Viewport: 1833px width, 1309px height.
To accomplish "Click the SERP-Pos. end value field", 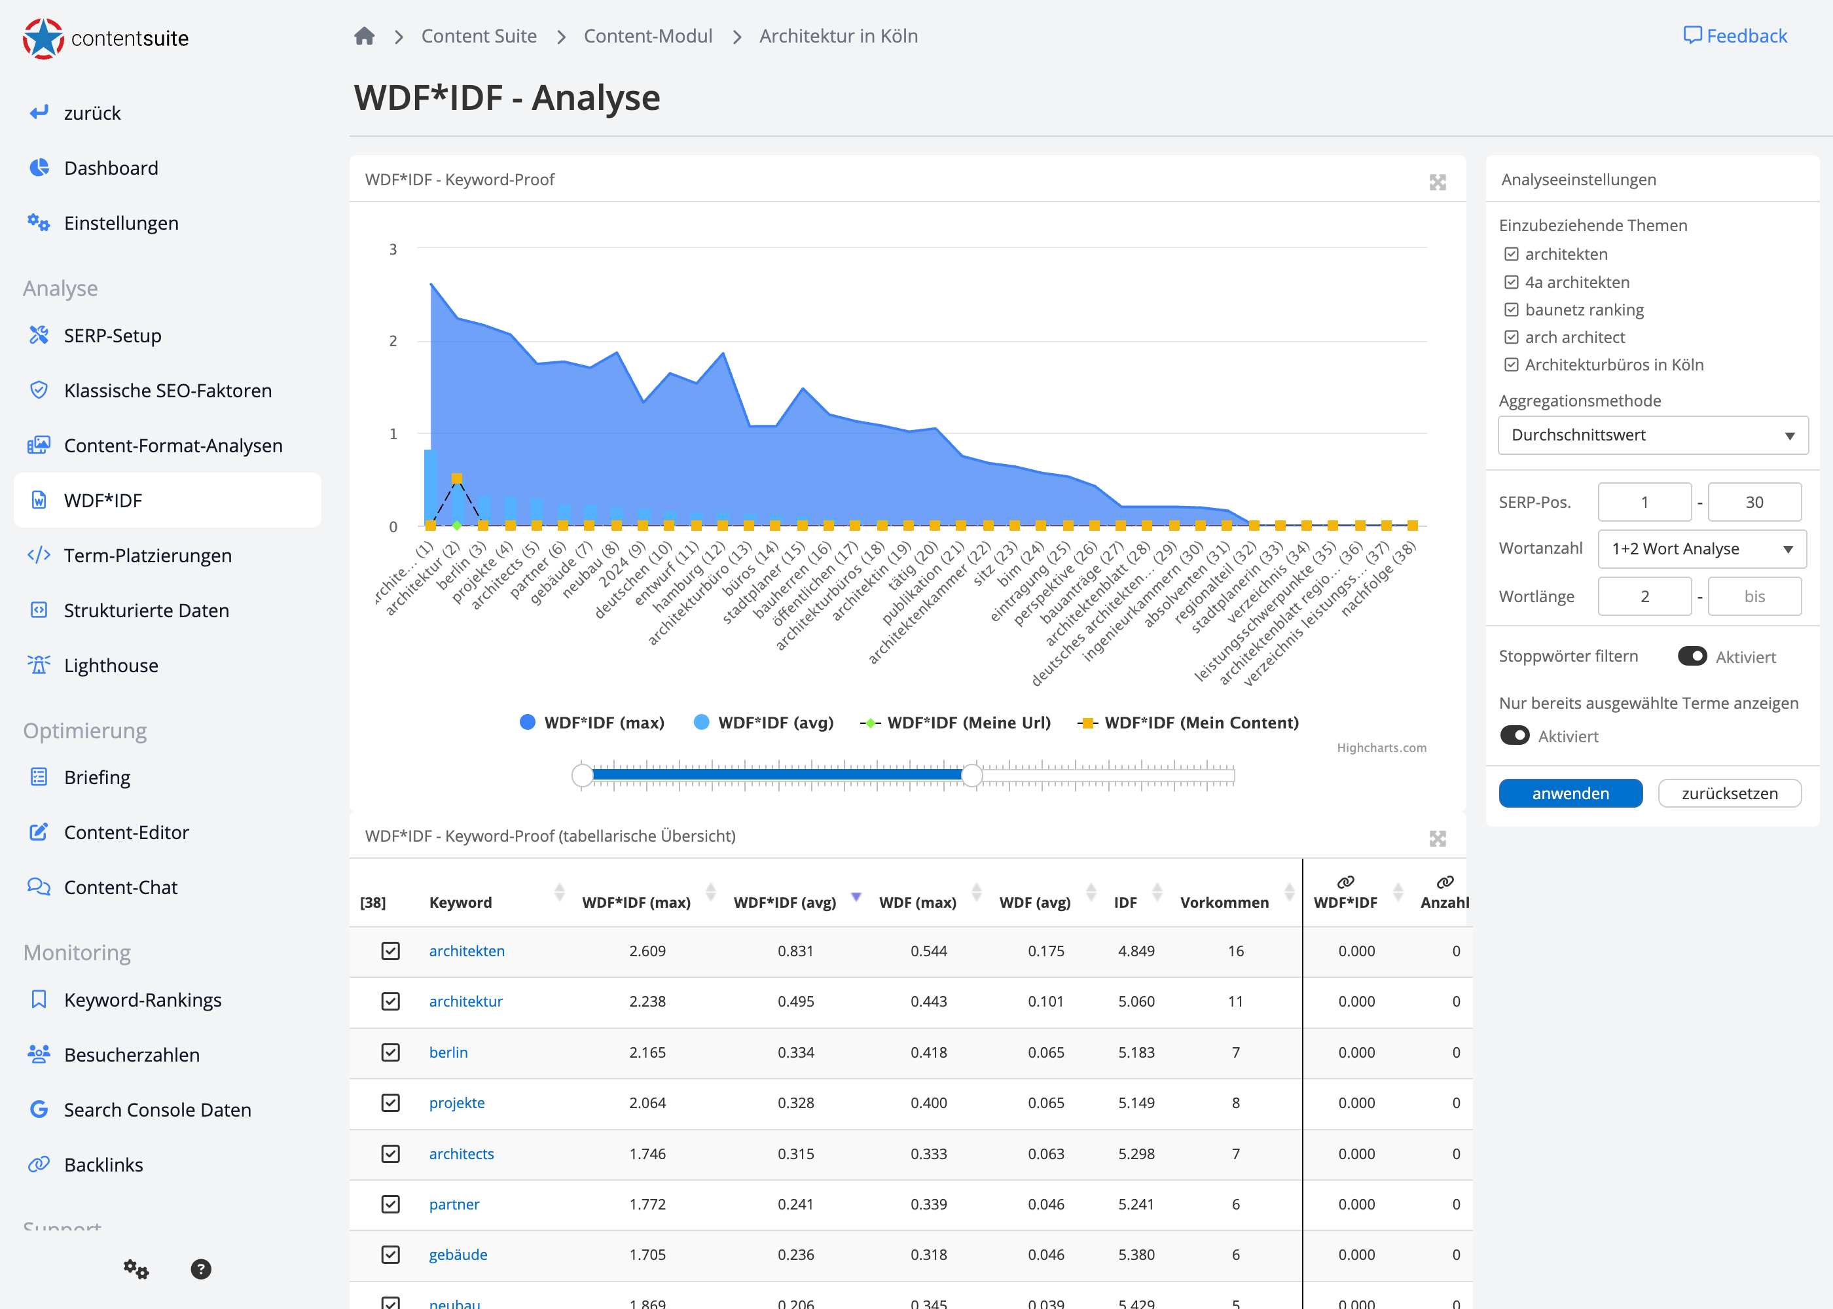I will (x=1754, y=502).
